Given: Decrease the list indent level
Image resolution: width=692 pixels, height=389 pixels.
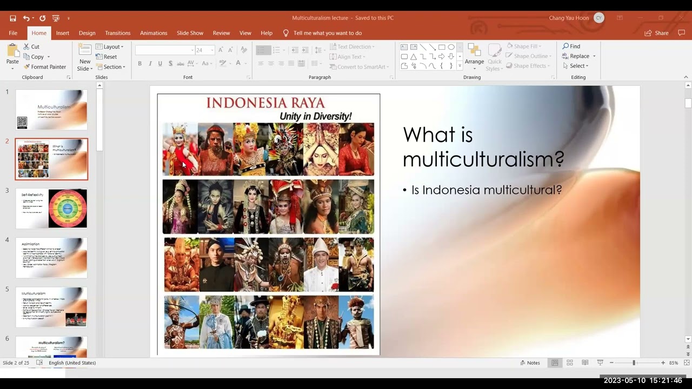Looking at the screenshot, I should pos(295,50).
